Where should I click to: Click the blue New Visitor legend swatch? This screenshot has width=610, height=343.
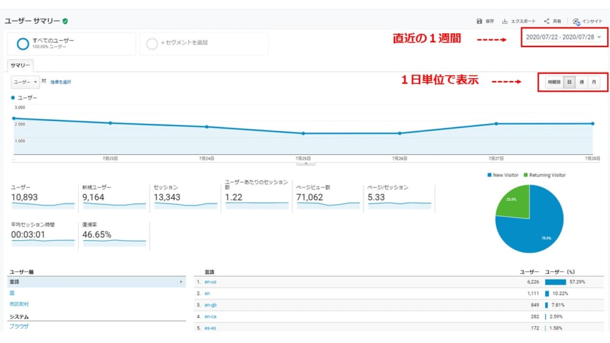pos(490,175)
